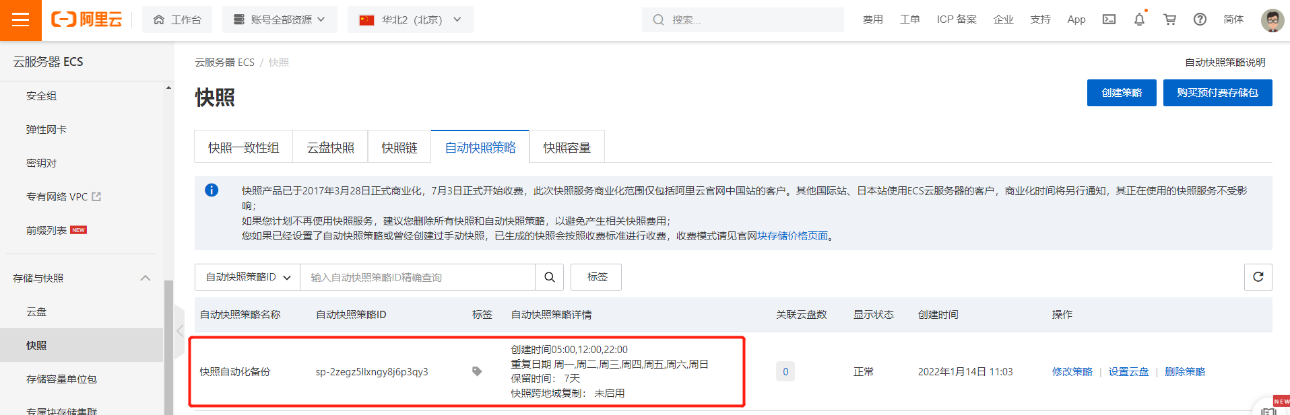Open the ICP 备案 menu
Image resolution: width=1290 pixels, height=415 pixels.
pos(957,20)
